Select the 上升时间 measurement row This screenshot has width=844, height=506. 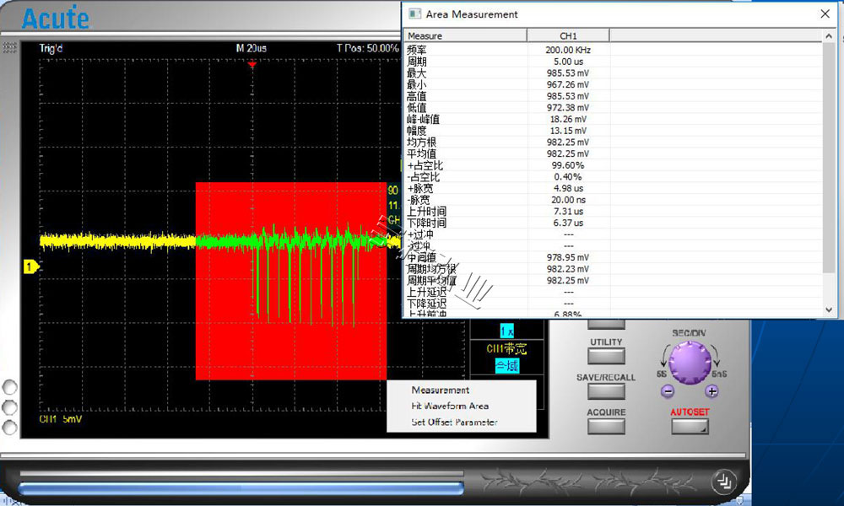point(613,212)
